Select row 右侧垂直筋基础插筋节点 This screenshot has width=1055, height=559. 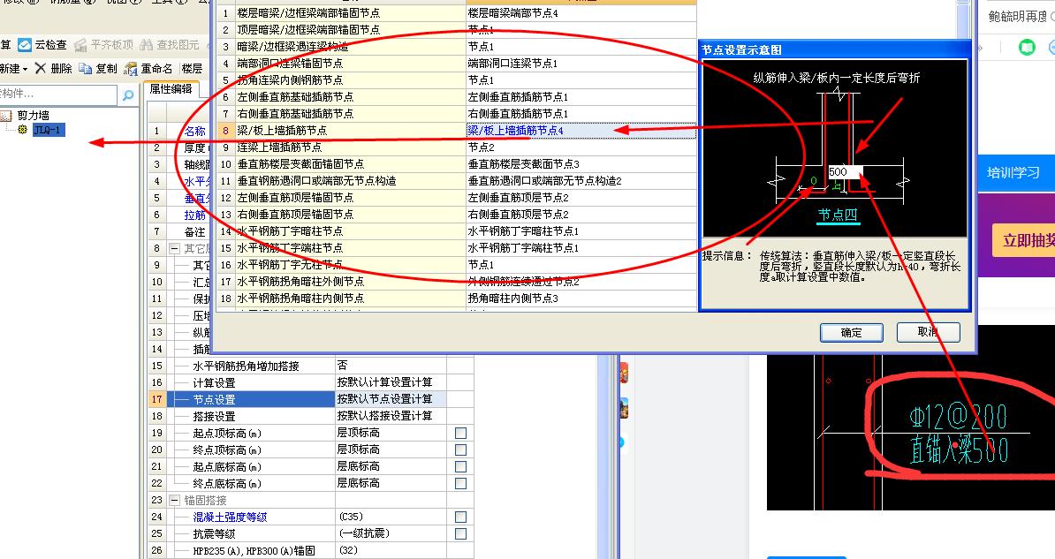(350, 114)
